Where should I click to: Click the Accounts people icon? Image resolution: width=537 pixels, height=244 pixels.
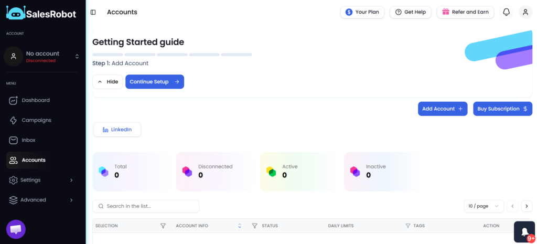[13, 160]
